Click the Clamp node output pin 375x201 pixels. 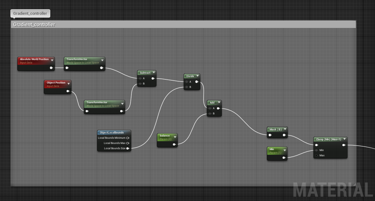pyautogui.click(x=344, y=145)
